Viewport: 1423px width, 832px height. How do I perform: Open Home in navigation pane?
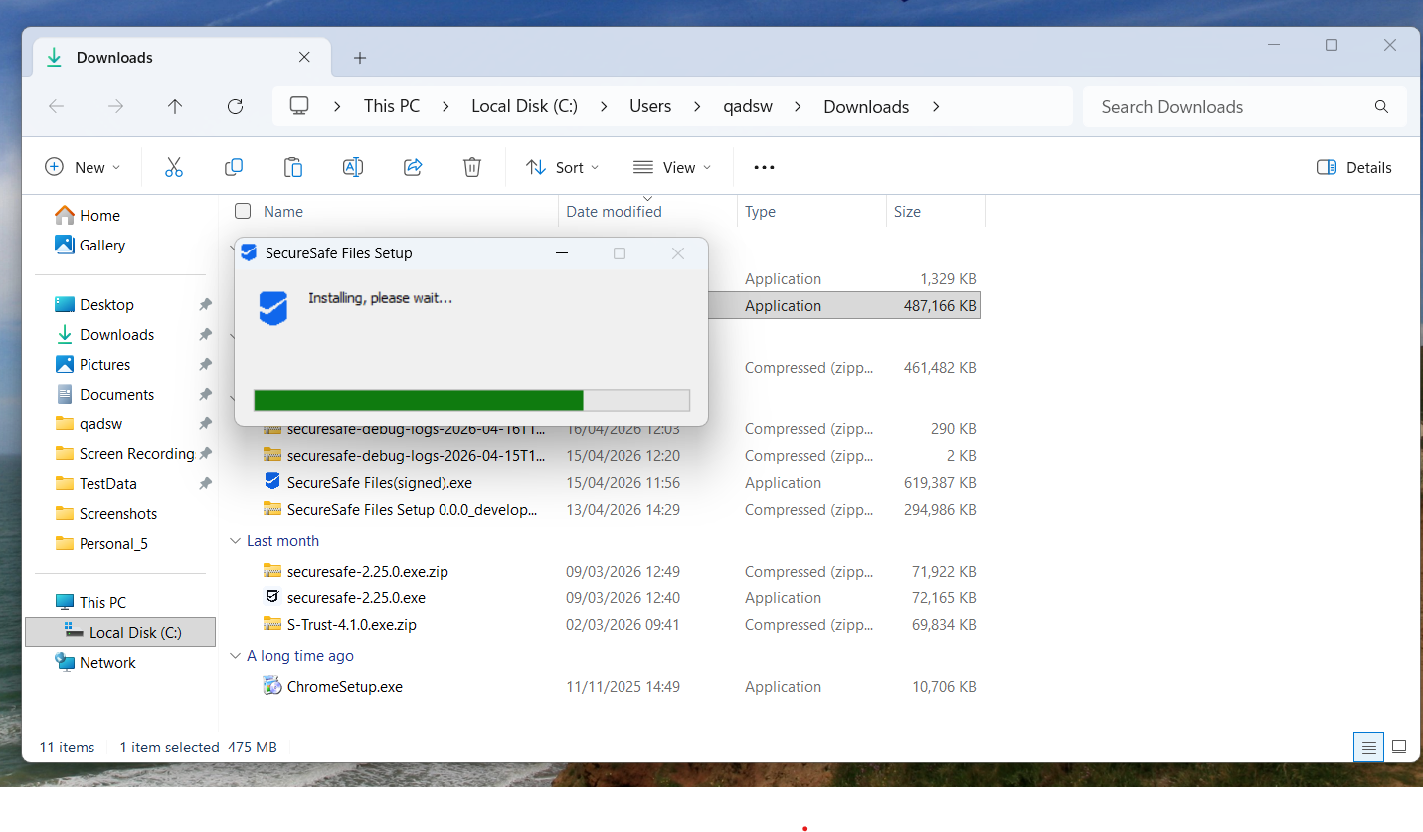coord(99,215)
